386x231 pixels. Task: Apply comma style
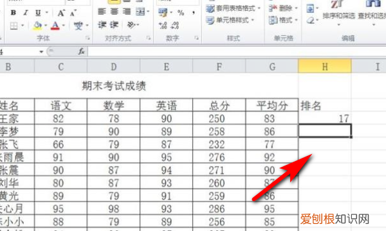[194, 12]
